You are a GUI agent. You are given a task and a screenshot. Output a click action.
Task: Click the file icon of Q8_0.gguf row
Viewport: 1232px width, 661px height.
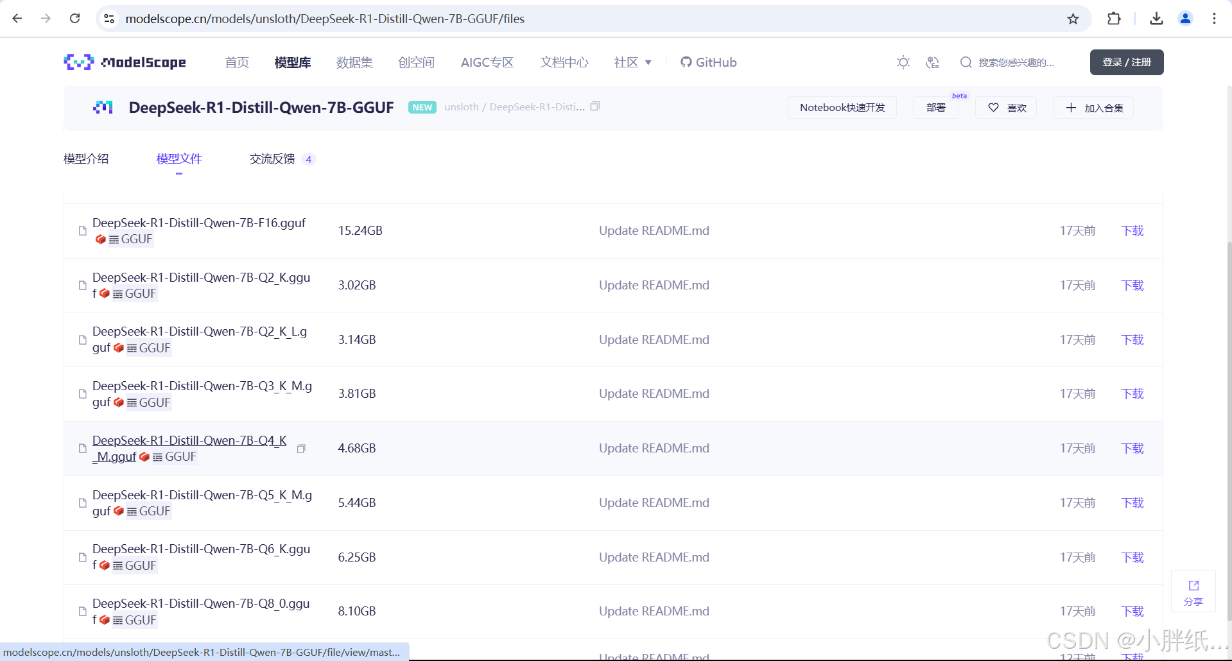(x=82, y=612)
